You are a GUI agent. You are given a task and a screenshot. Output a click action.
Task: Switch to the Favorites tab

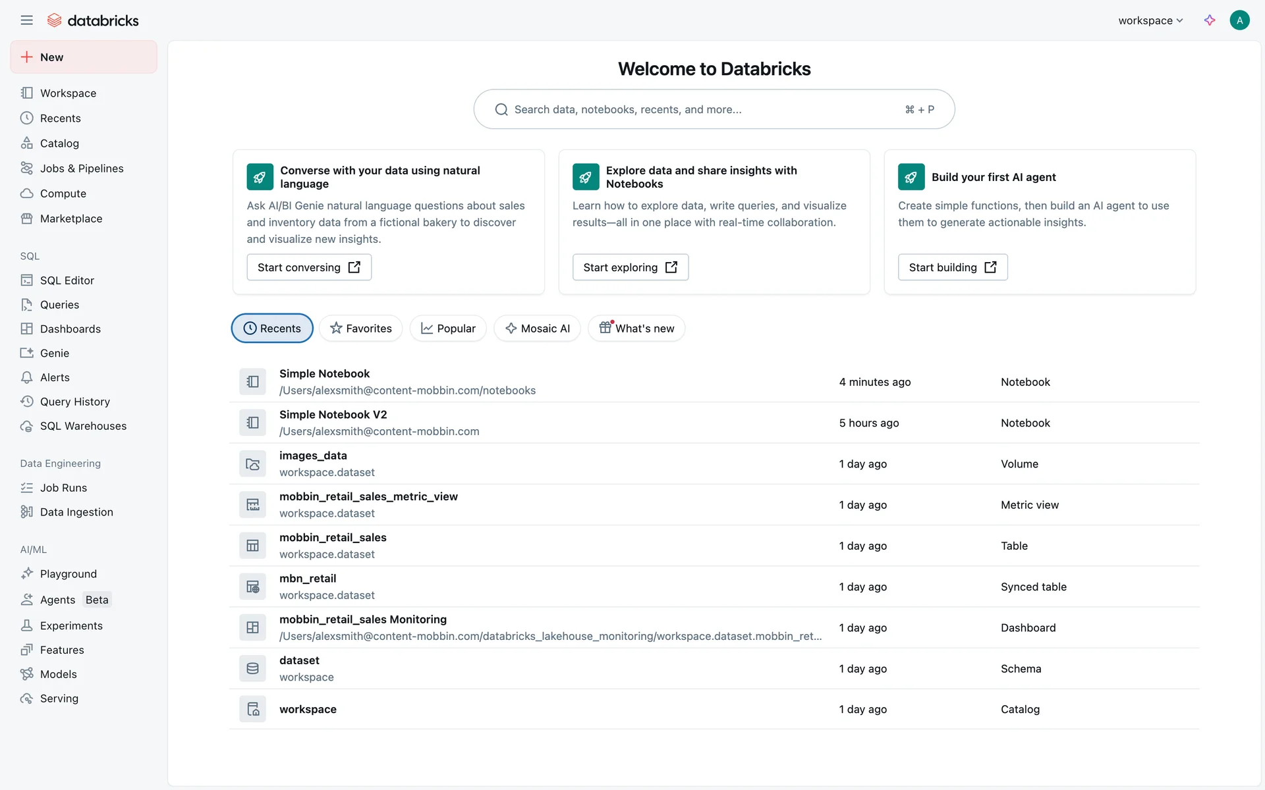pos(360,329)
